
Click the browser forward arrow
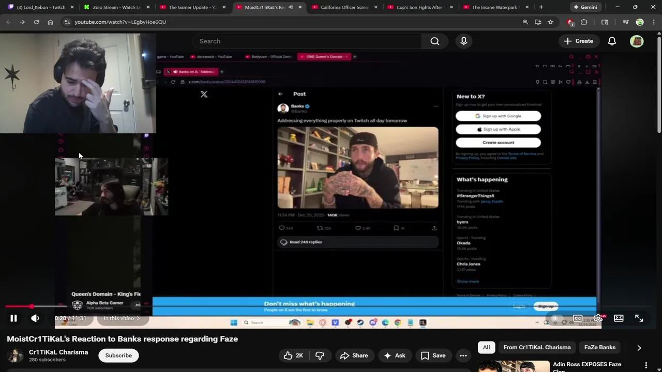click(x=22, y=22)
